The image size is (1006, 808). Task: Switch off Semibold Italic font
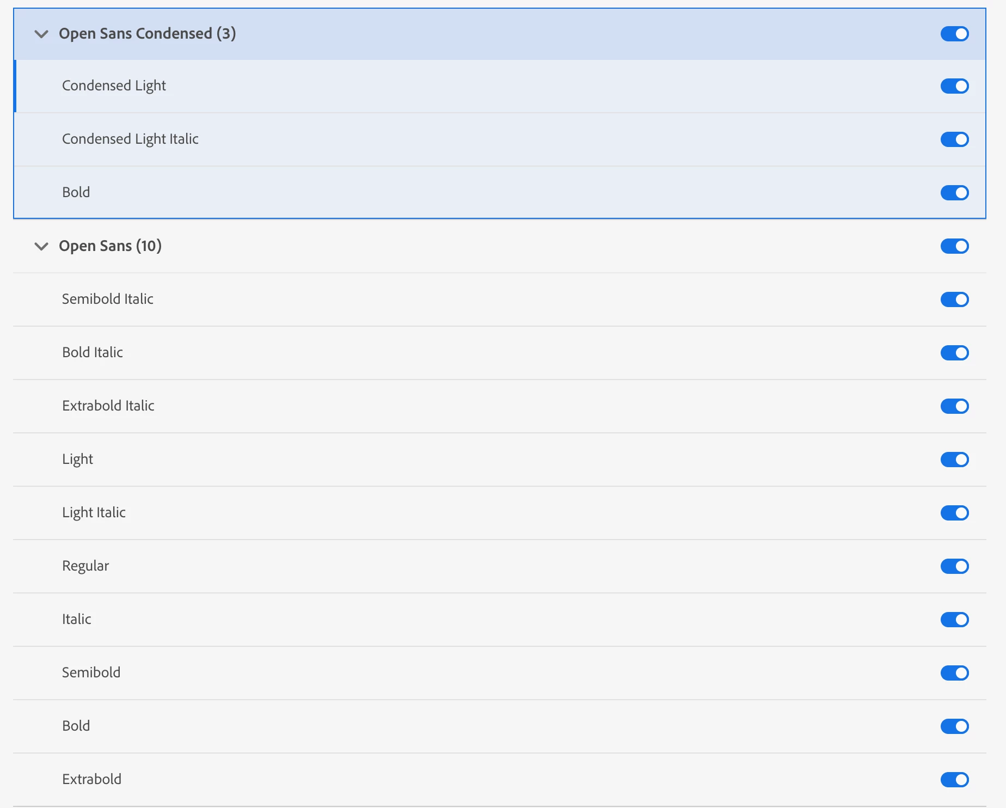(954, 299)
